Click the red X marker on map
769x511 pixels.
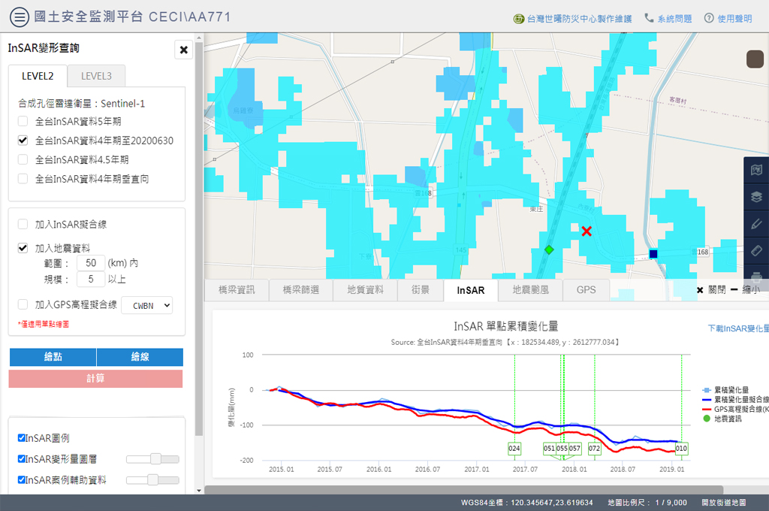[x=587, y=231]
